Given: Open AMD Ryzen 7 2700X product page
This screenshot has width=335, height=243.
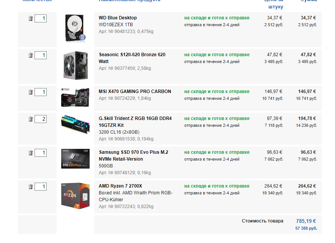Looking at the screenshot, I should pos(120,186).
